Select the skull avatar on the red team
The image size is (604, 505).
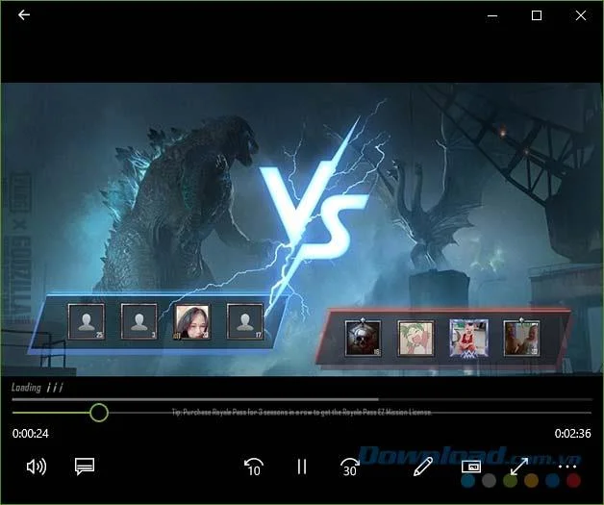click(x=363, y=339)
